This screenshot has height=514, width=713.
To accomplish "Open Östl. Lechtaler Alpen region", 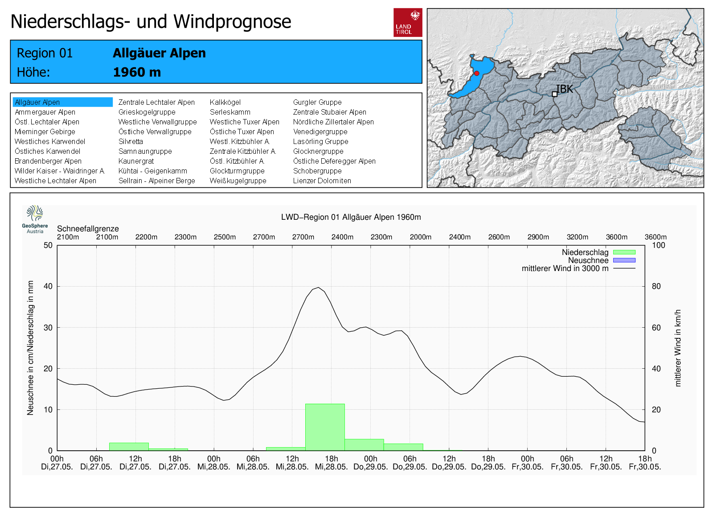I will click(x=47, y=122).
